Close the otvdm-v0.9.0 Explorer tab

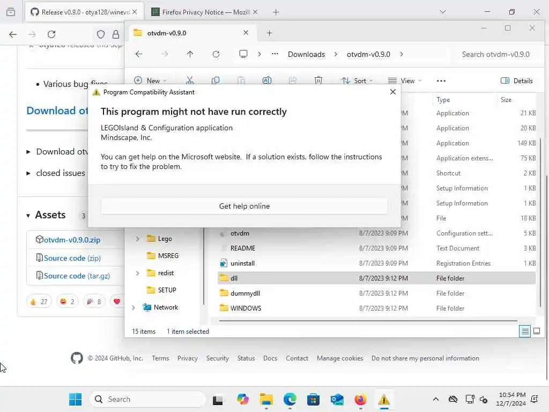(x=246, y=33)
